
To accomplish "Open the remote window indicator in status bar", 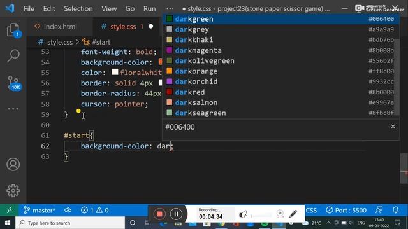I will tap(9, 210).
